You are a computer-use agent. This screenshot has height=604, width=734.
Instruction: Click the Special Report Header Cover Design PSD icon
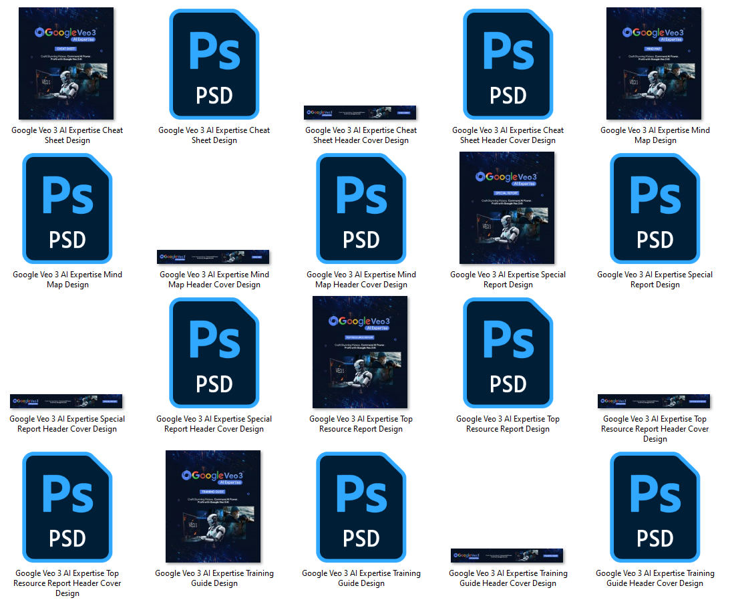[x=214, y=353]
